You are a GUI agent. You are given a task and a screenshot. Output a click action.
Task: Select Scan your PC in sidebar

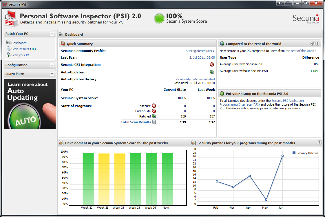tap(21, 55)
